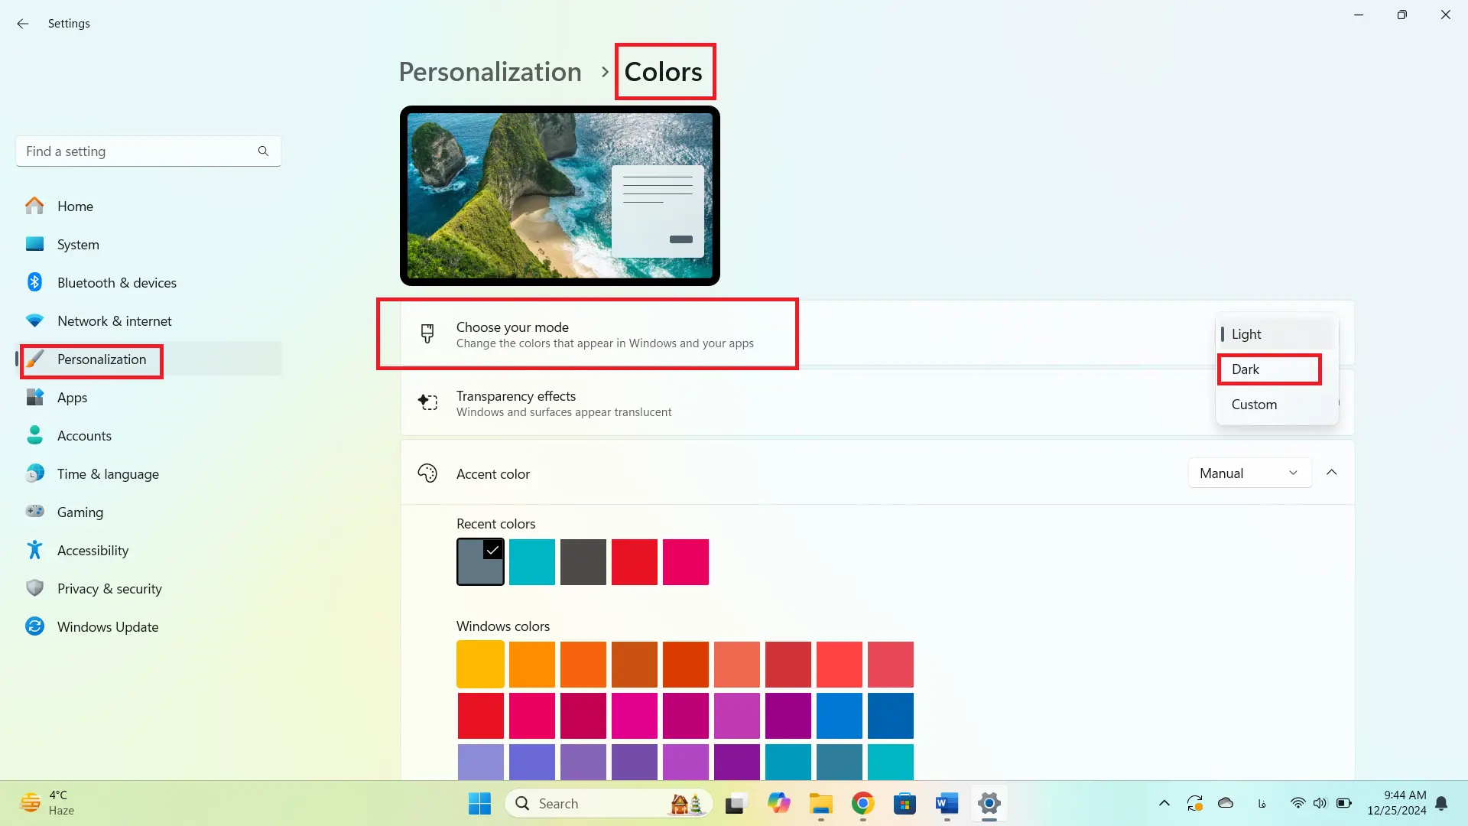Launch Google Chrome from the taskbar
The image size is (1468, 826).
coord(862,804)
